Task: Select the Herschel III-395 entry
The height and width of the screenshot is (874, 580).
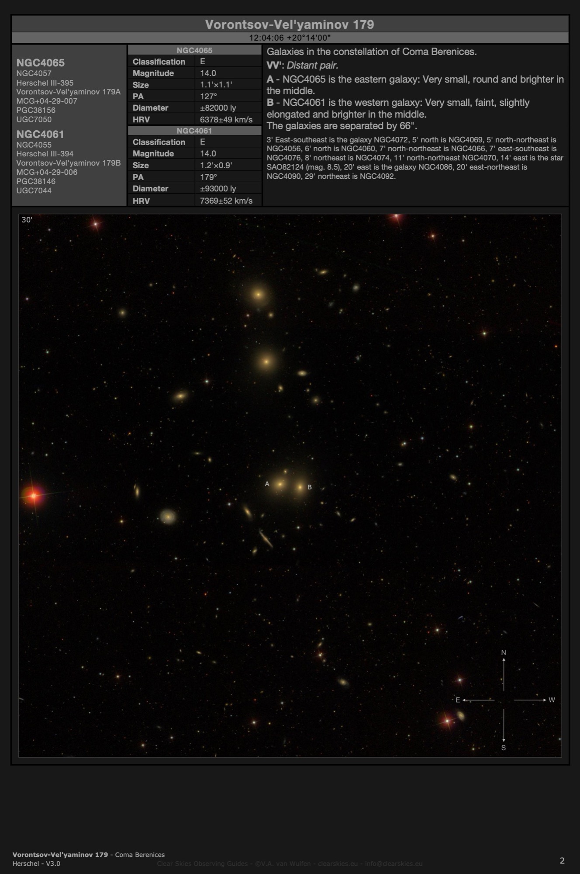Action: pos(45,83)
